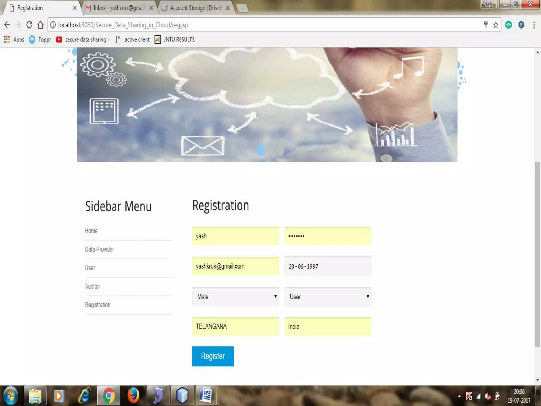
Task: Select first carousel dot on banner
Action: point(261,150)
